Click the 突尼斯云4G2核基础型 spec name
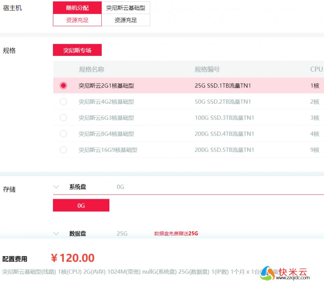This screenshot has height=281, width=324. [x=106, y=102]
